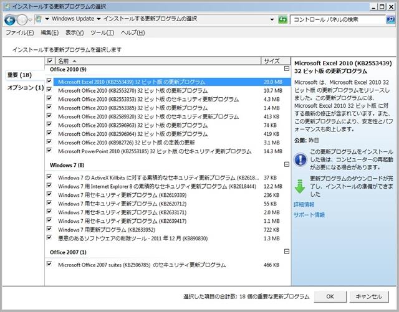
Task: Uncheck Office 2010 KB982726 definition update checkbox
Action: (x=49, y=141)
